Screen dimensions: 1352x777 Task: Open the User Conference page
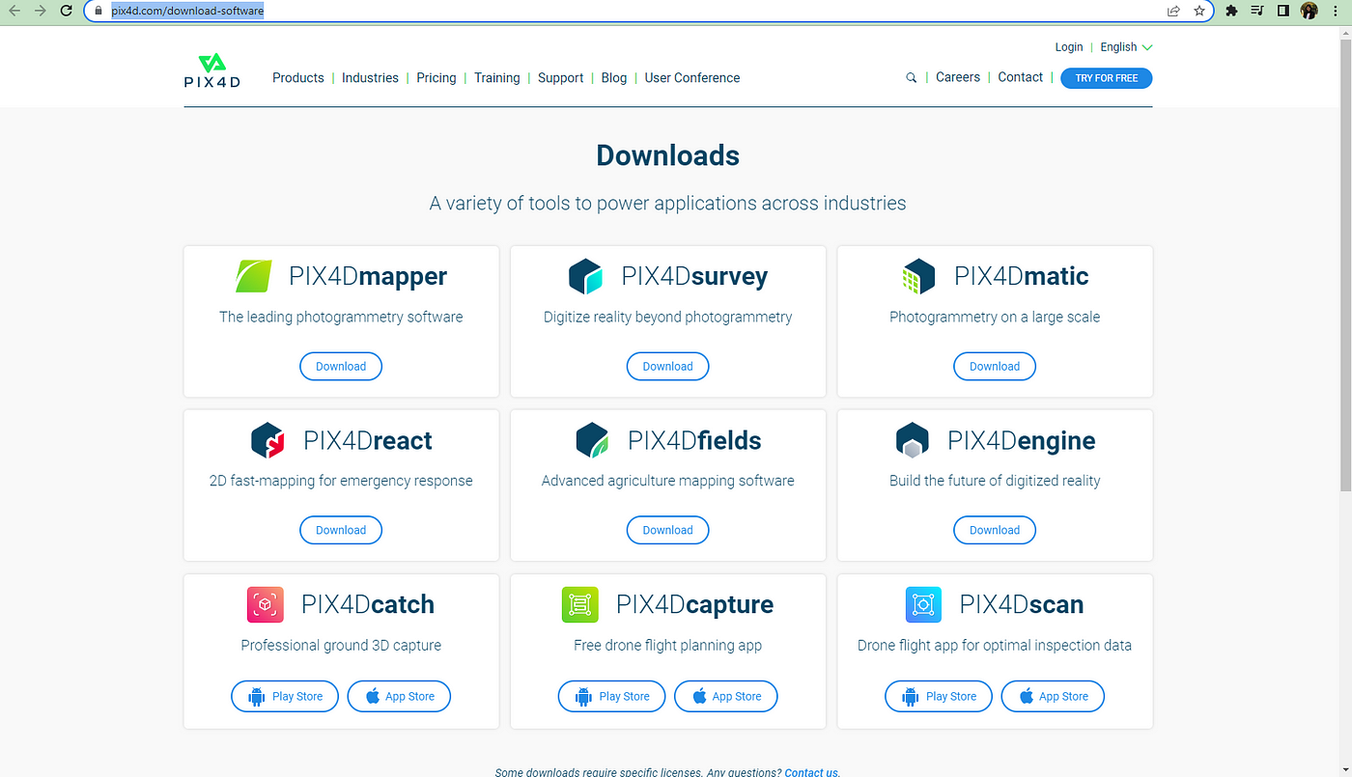click(x=692, y=78)
